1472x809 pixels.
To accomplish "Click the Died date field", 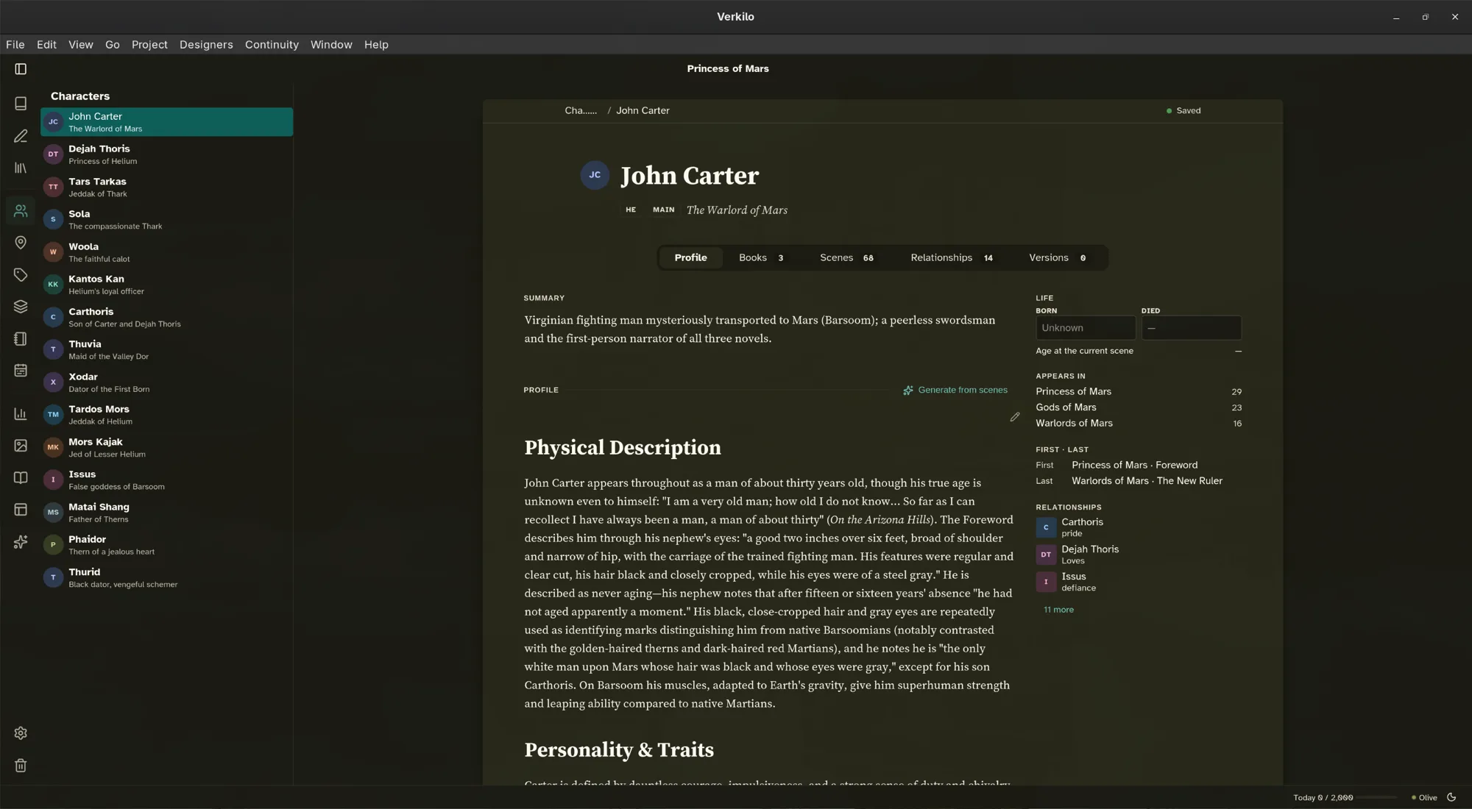I will click(1192, 328).
